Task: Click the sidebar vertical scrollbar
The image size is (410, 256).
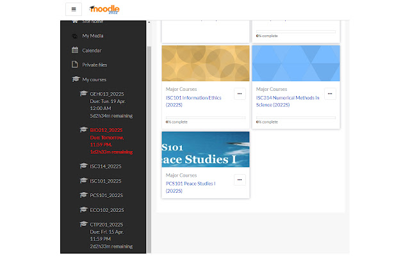Action: [149, 149]
